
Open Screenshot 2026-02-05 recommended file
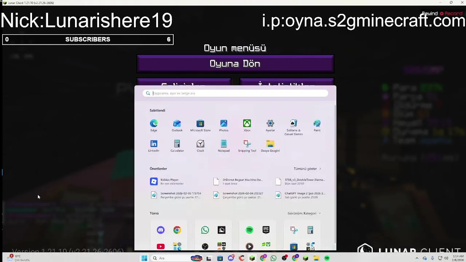(x=176, y=195)
